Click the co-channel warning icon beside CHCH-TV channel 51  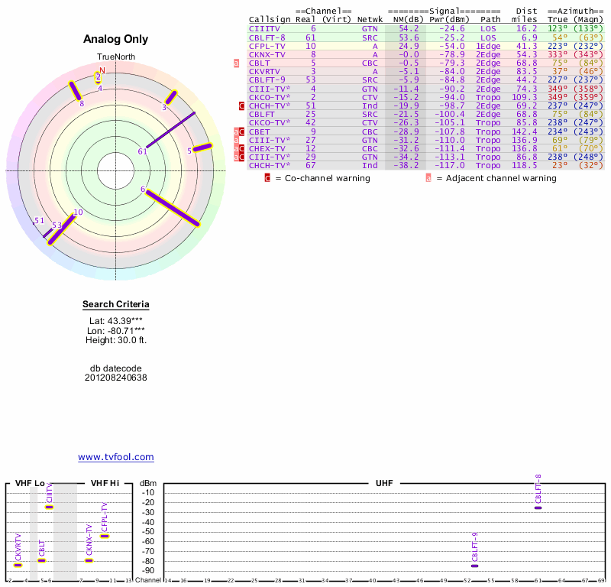pos(242,105)
